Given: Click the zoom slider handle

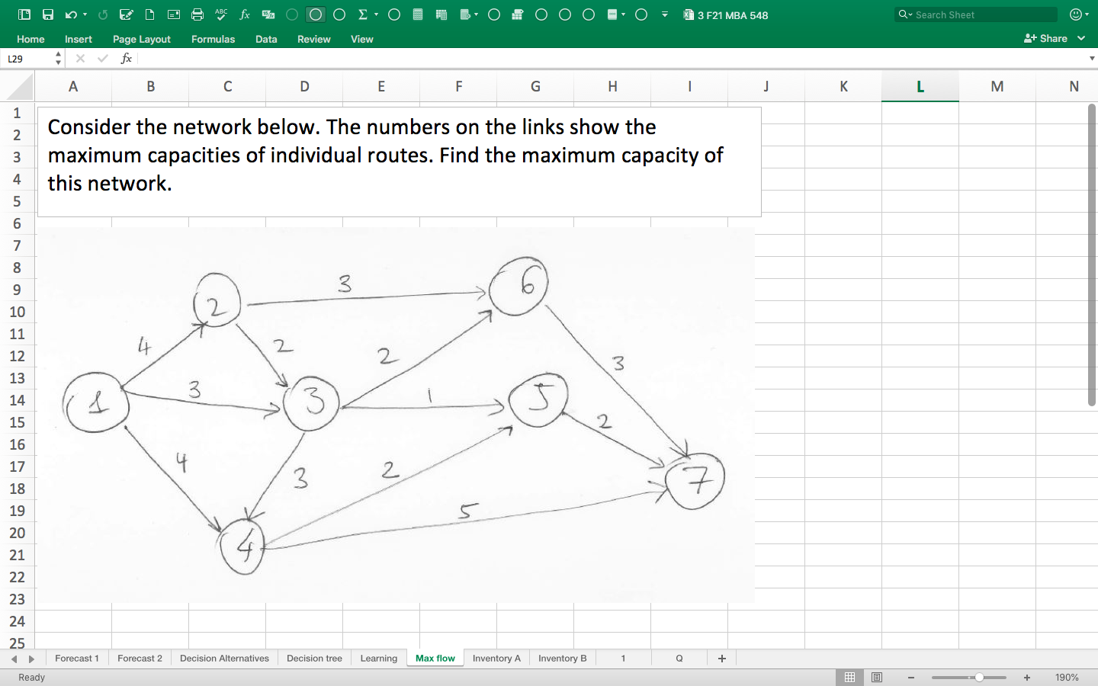Looking at the screenshot, I should point(979,678).
